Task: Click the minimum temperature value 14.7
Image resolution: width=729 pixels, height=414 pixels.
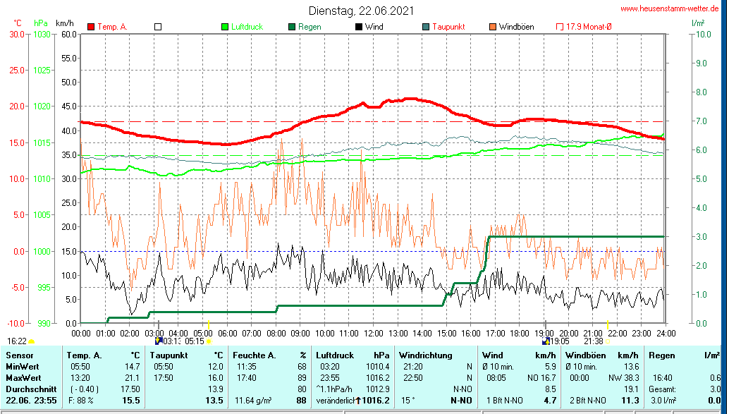Action: [x=133, y=367]
